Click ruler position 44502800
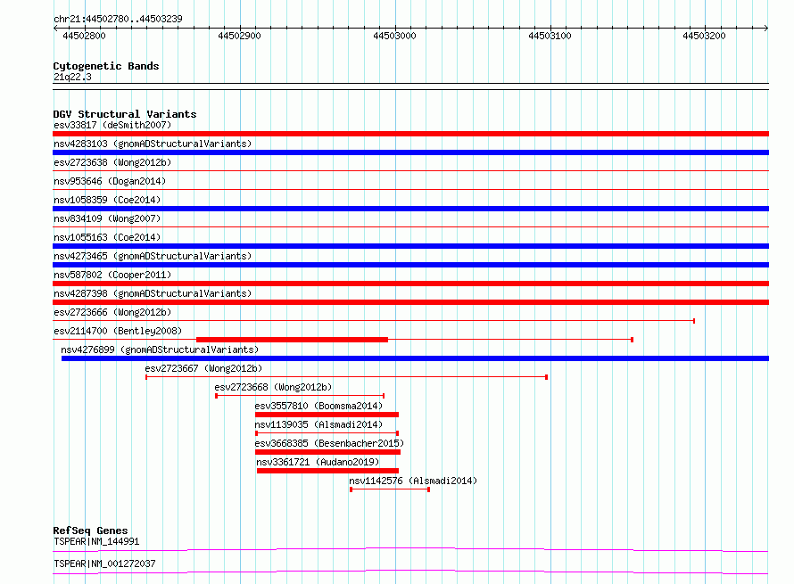The width and height of the screenshot is (794, 584). tap(84, 36)
